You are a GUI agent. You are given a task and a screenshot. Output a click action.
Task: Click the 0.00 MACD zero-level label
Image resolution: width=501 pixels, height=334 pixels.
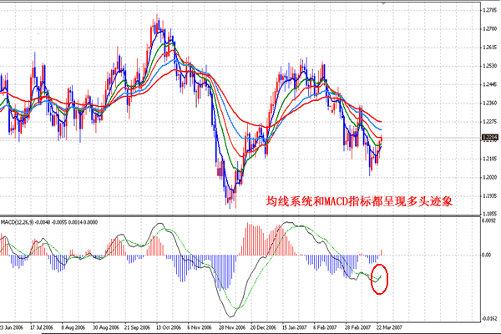tap(486, 255)
